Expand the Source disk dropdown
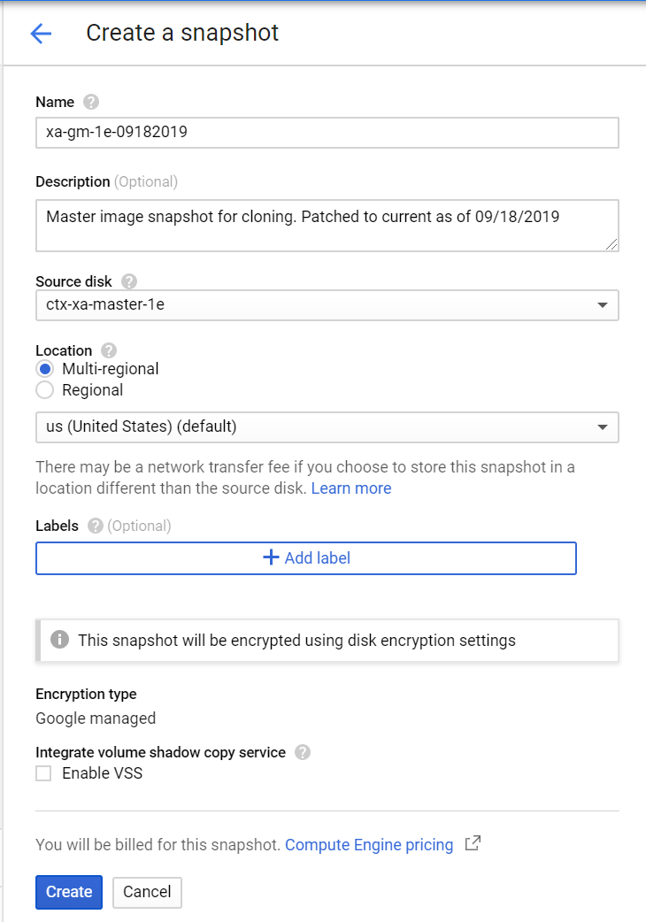 pos(327,304)
